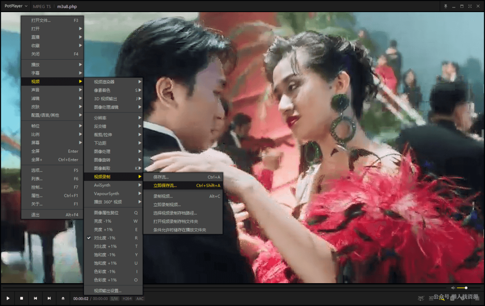Expand the 播放 submenu
This screenshot has width=485, height=306.
click(x=52, y=65)
